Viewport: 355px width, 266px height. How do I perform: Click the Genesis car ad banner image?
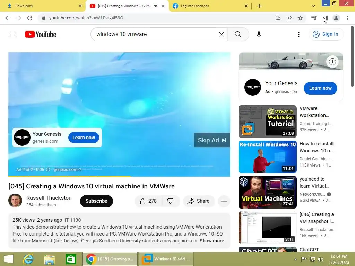click(x=291, y=61)
